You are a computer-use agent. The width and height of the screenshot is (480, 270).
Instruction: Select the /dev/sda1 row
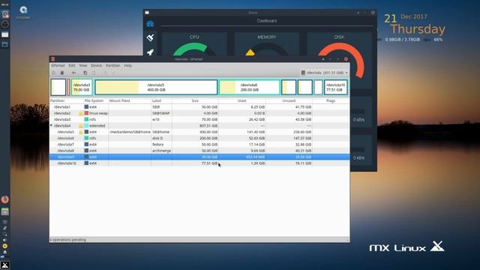(x=199, y=107)
